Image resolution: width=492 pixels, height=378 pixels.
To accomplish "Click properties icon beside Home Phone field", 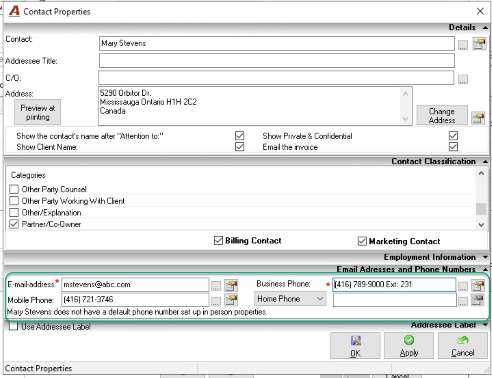I will coord(478,300).
